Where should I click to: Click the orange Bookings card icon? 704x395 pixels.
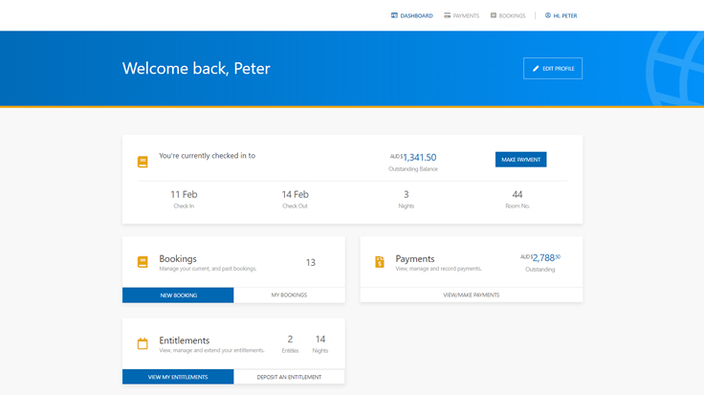click(x=143, y=262)
